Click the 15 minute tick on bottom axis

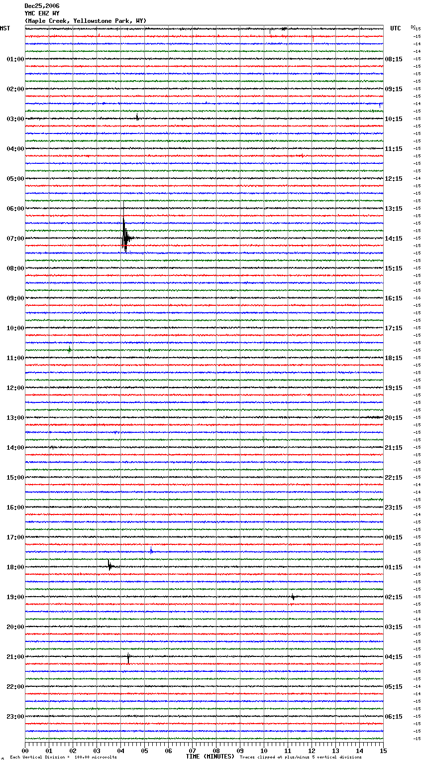tap(383, 751)
